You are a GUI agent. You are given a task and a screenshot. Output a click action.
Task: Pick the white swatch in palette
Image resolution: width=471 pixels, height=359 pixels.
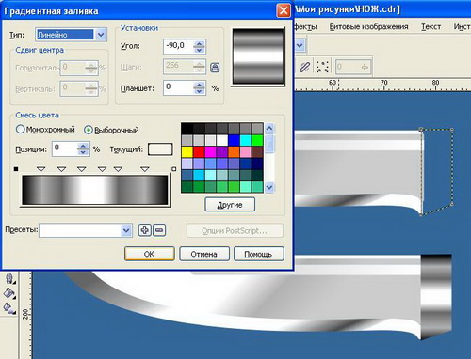222,140
